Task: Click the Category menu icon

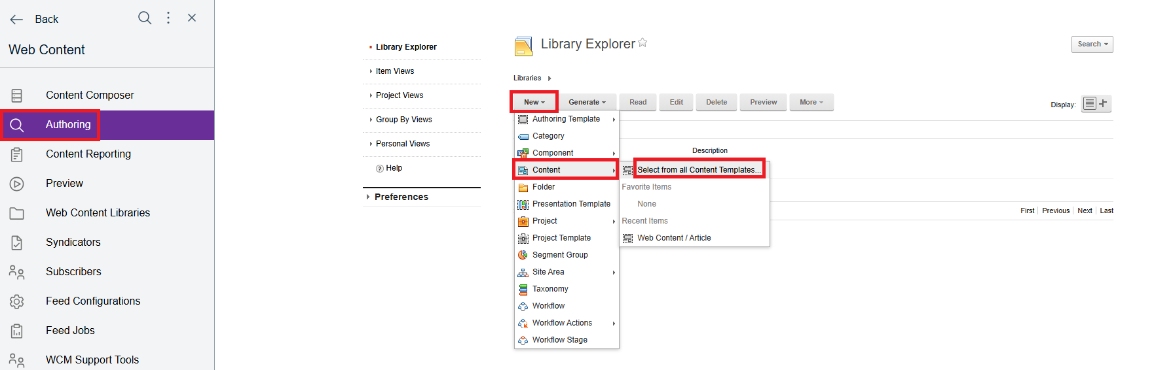Action: pos(523,137)
